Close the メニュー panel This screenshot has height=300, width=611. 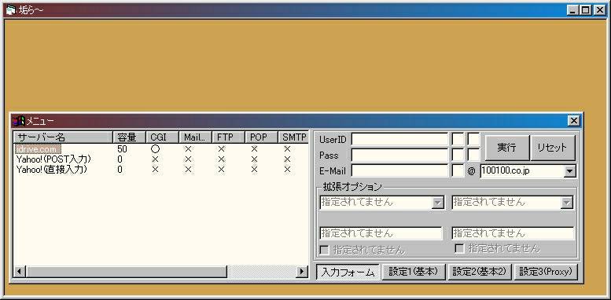(x=573, y=121)
